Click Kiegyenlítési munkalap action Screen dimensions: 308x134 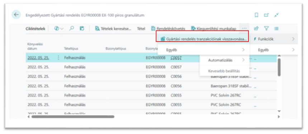click(213, 29)
